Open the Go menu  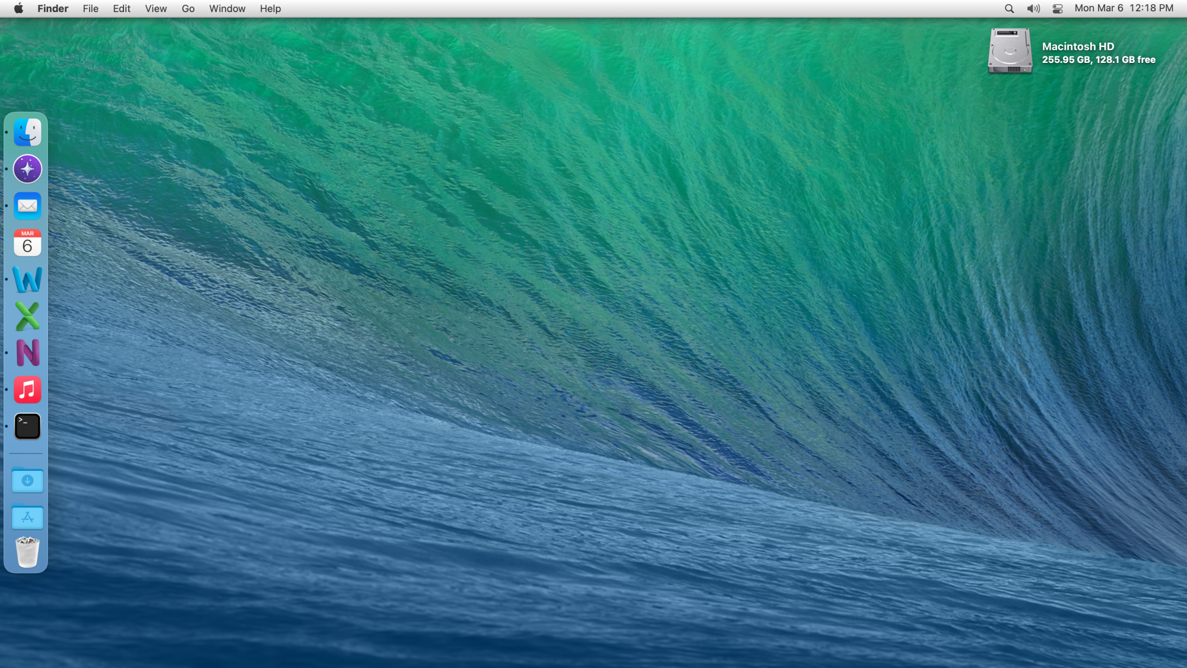188,8
